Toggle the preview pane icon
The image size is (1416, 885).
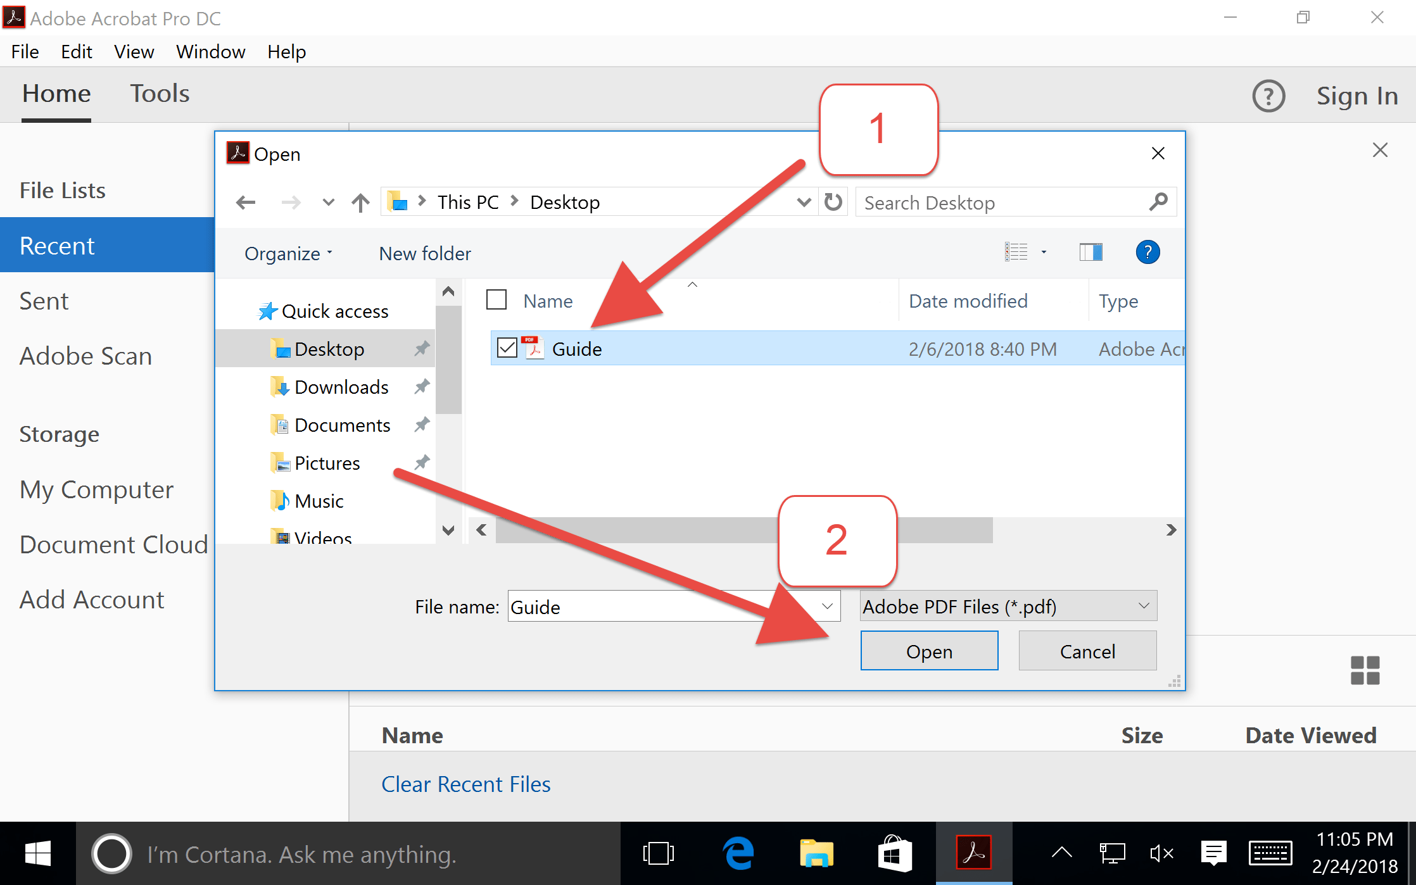tap(1090, 253)
